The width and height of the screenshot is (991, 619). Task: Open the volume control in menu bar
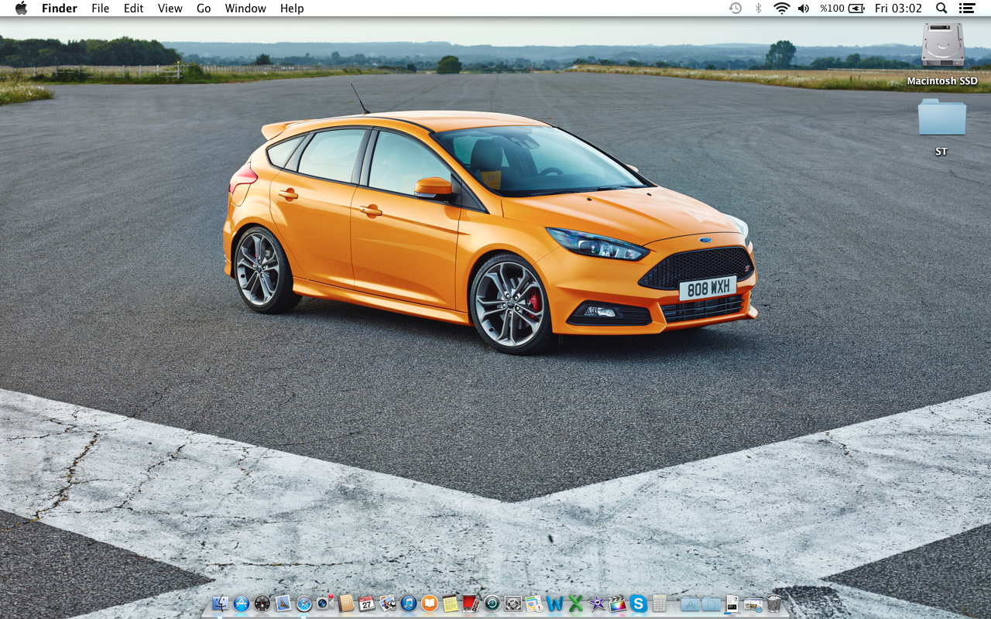pos(804,9)
